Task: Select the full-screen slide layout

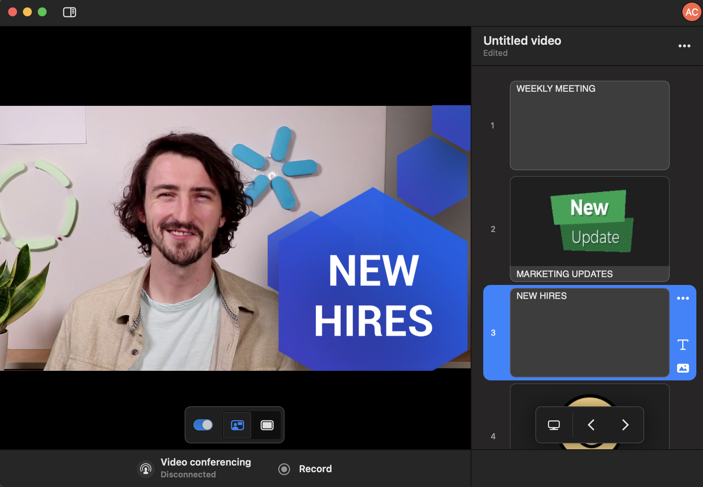Action: [x=267, y=425]
